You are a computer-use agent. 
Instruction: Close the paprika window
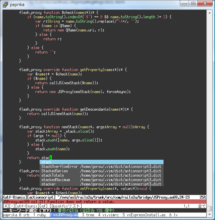[x=205, y=4]
